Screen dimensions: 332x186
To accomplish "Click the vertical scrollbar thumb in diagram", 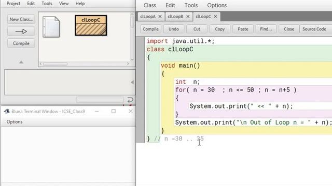I will click(x=132, y=22).
